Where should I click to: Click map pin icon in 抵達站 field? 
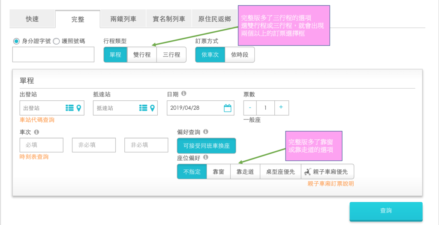[152, 108]
